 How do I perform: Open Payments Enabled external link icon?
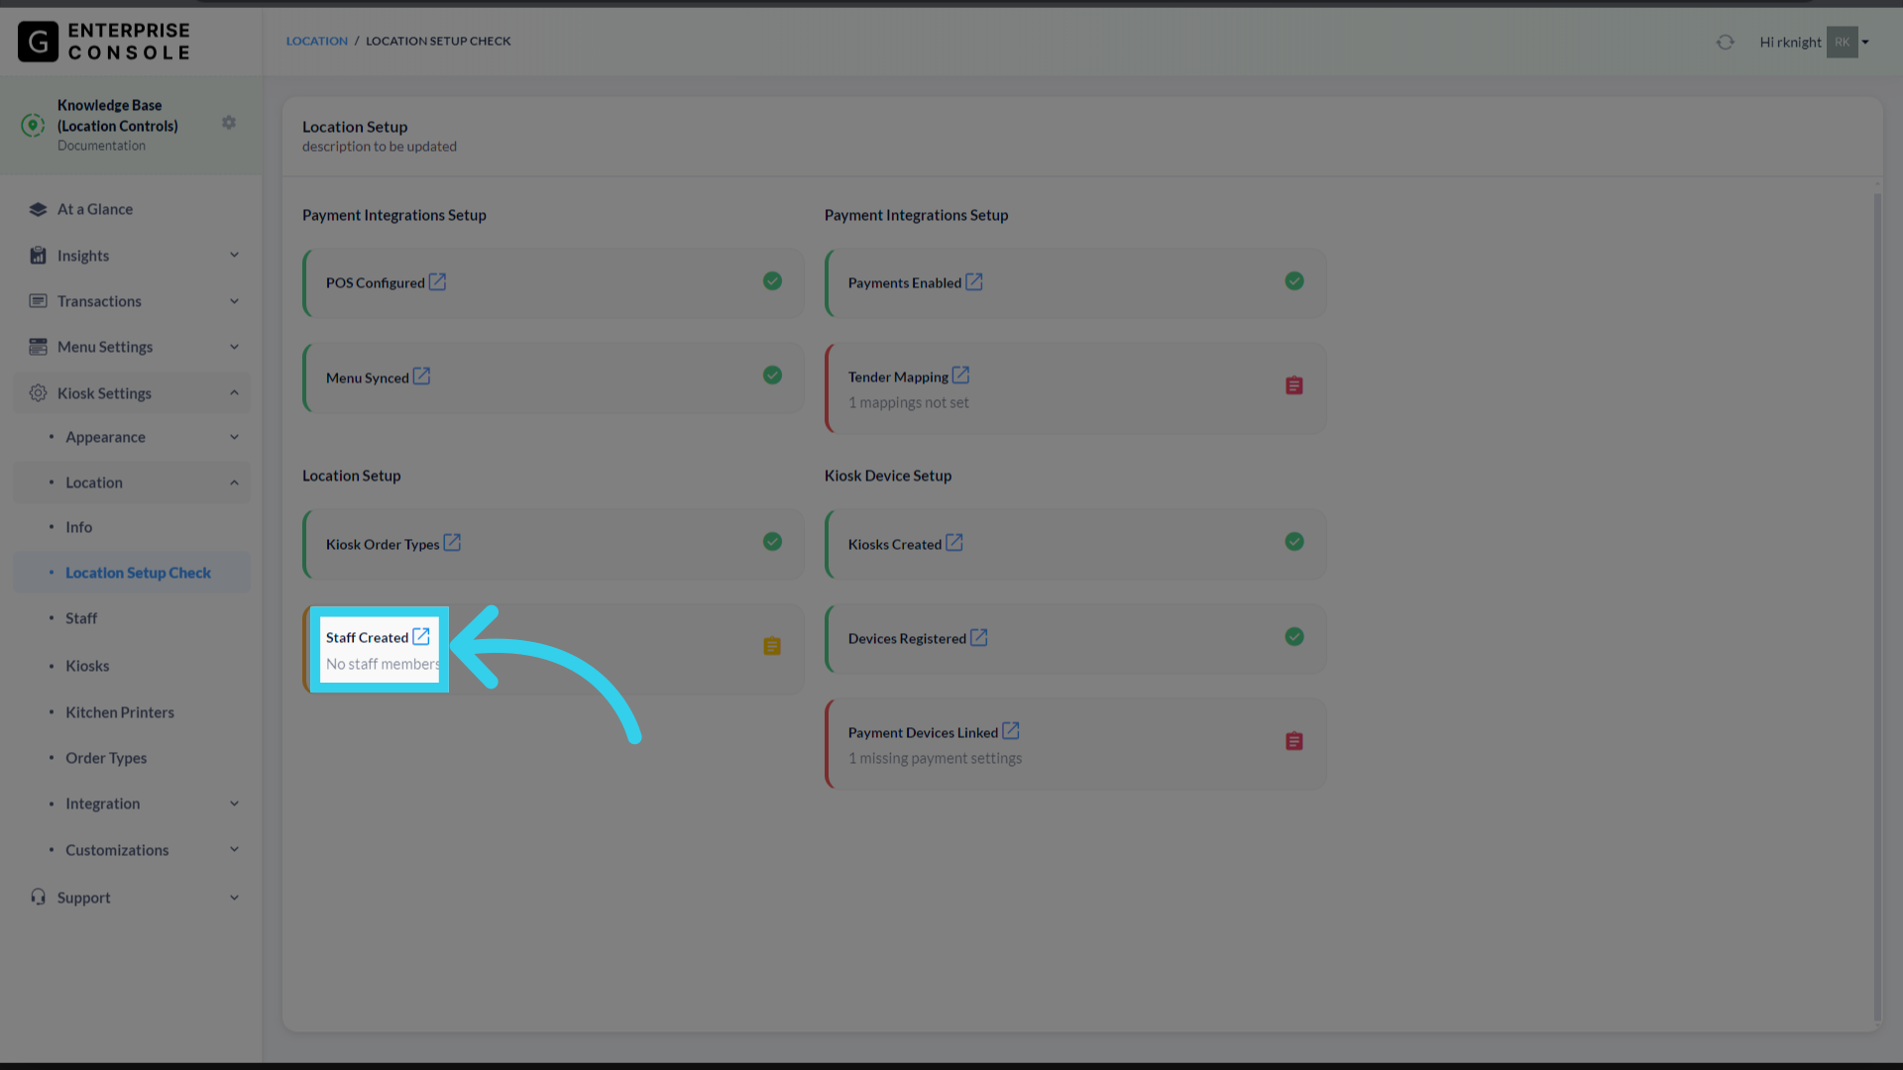(x=974, y=281)
